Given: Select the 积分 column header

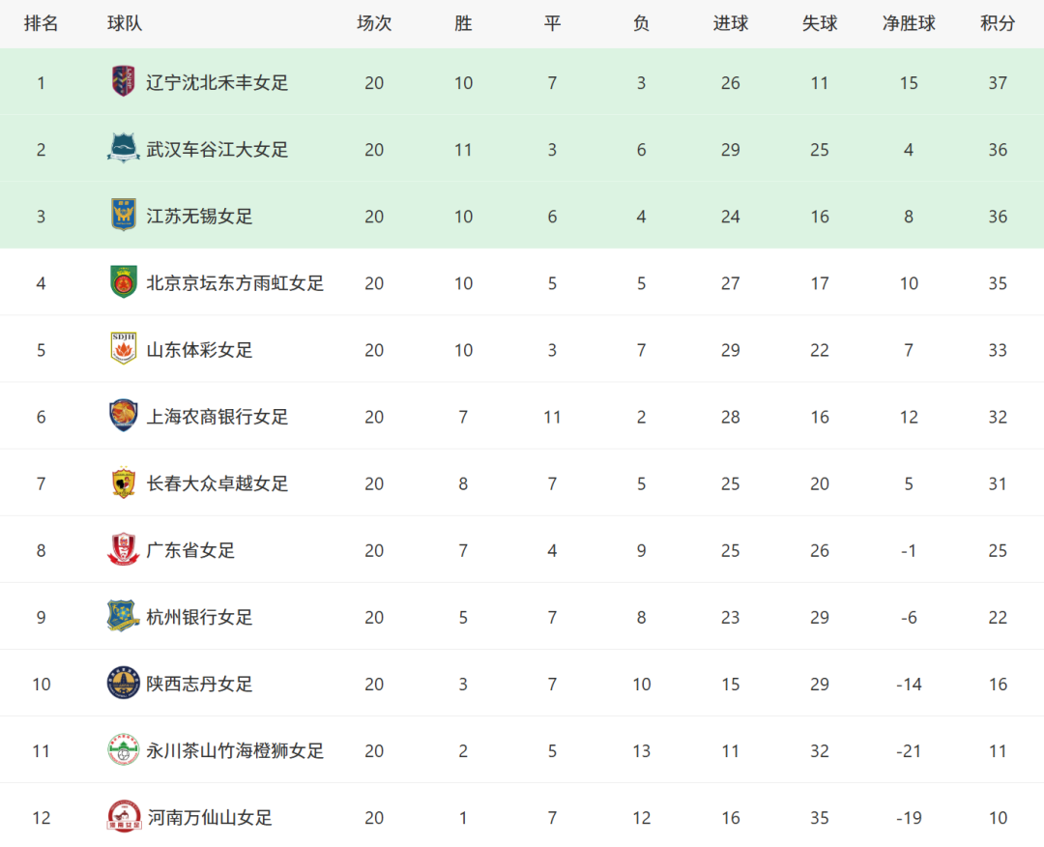Looking at the screenshot, I should (x=998, y=23).
